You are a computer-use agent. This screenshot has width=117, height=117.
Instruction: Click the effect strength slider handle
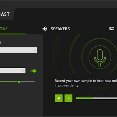(19, 82)
